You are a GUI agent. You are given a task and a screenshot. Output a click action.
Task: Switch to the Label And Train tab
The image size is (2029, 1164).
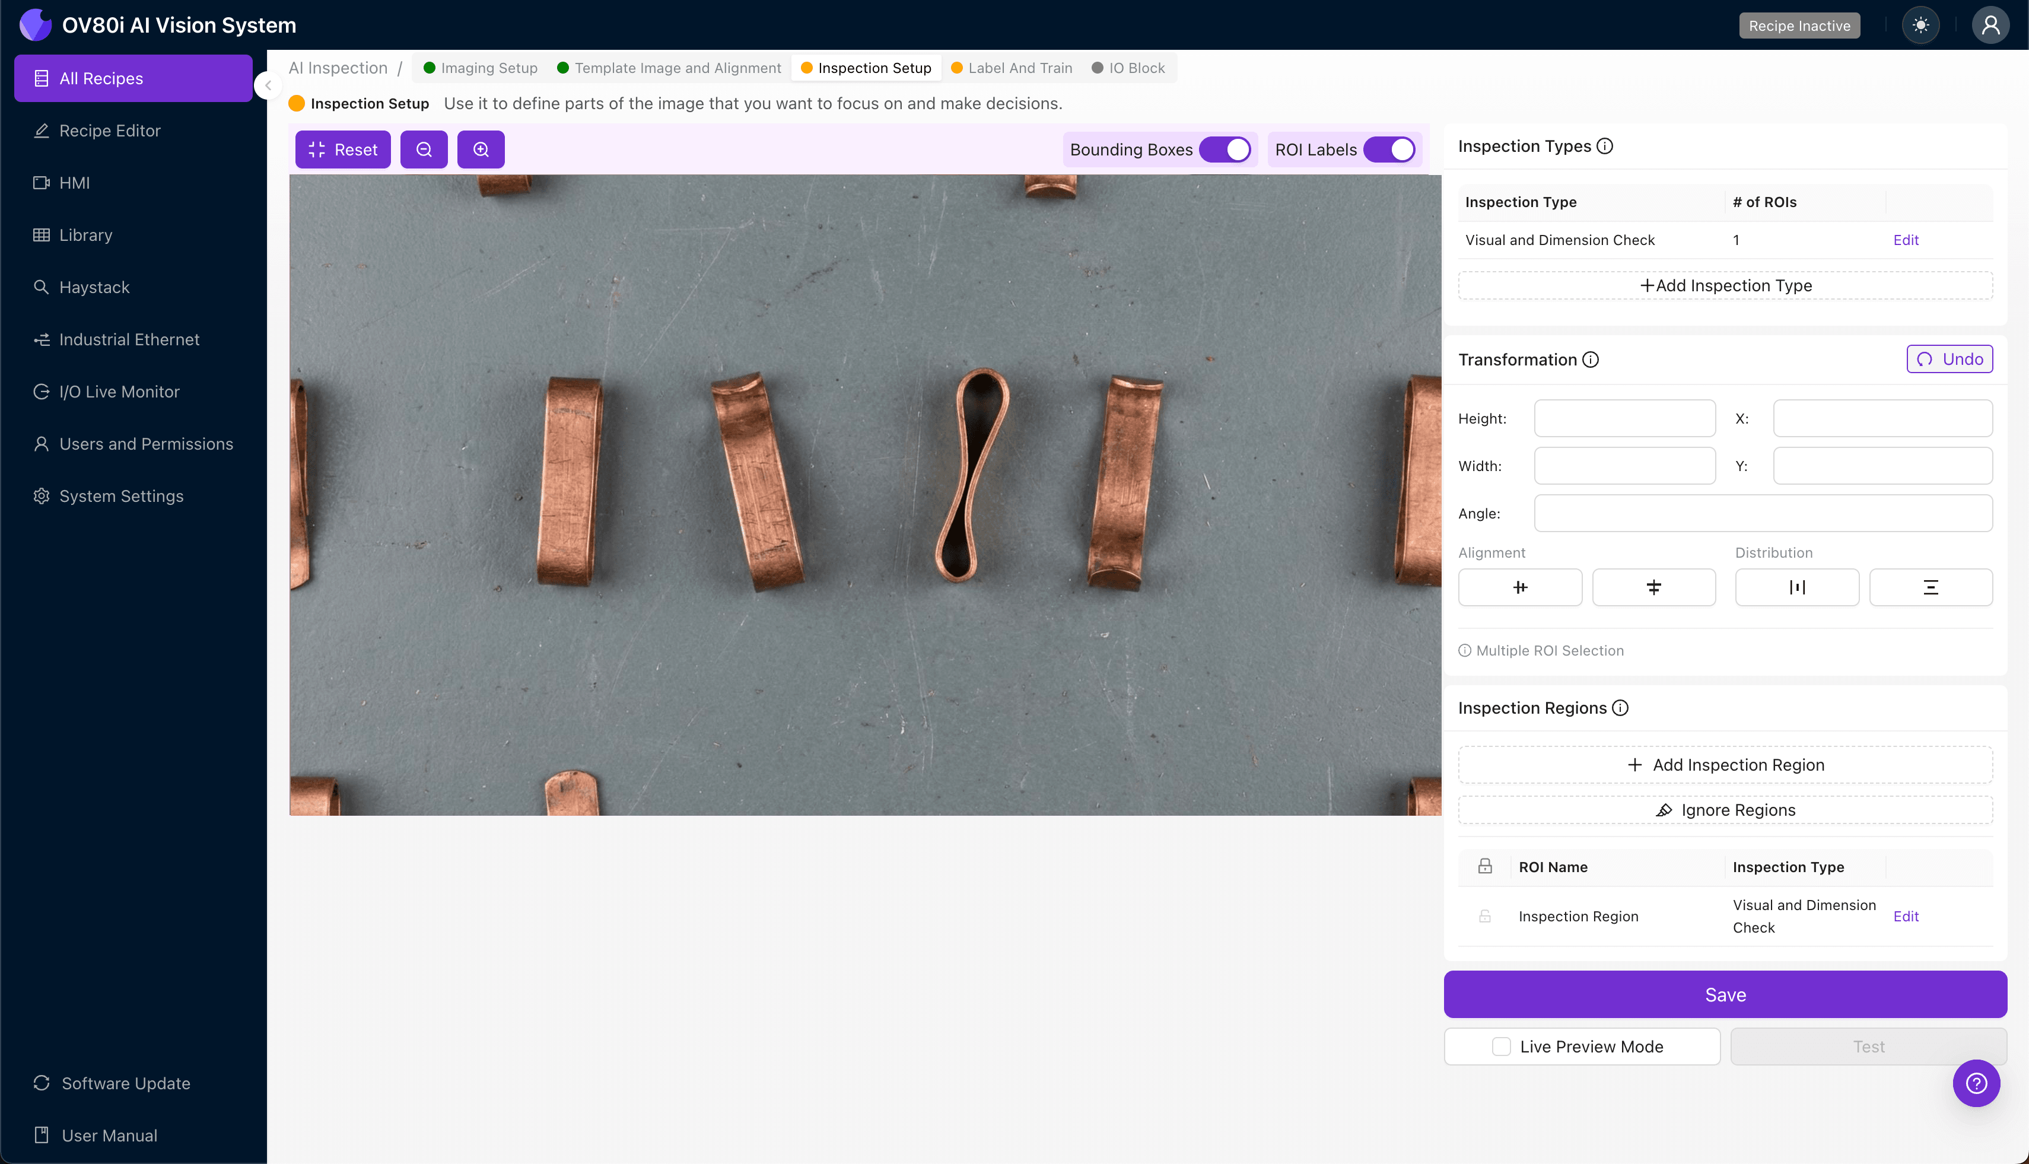tap(1012, 68)
